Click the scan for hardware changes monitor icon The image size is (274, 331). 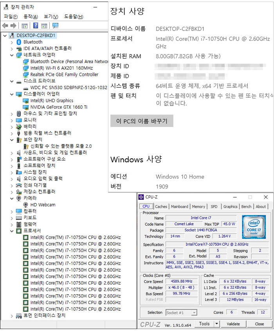56,26
